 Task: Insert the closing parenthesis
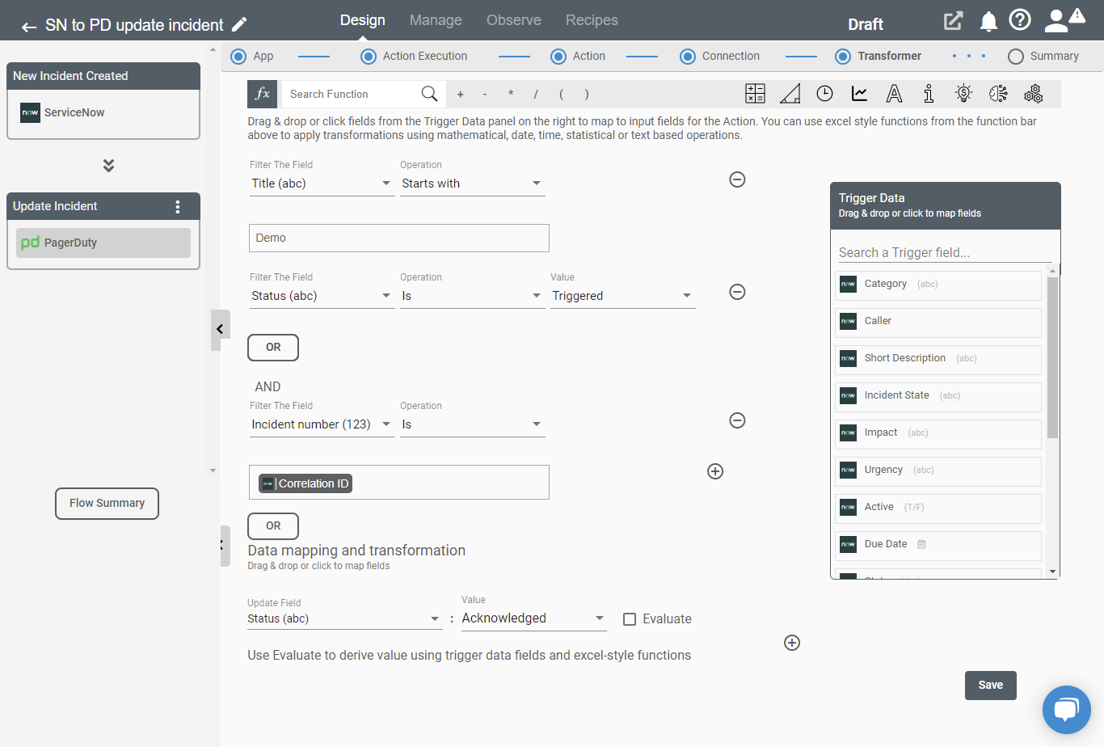point(587,95)
